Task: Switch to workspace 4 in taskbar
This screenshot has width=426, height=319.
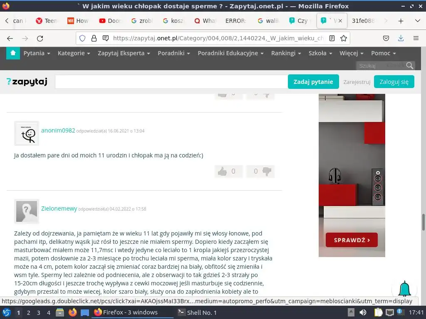Action: [48, 312]
